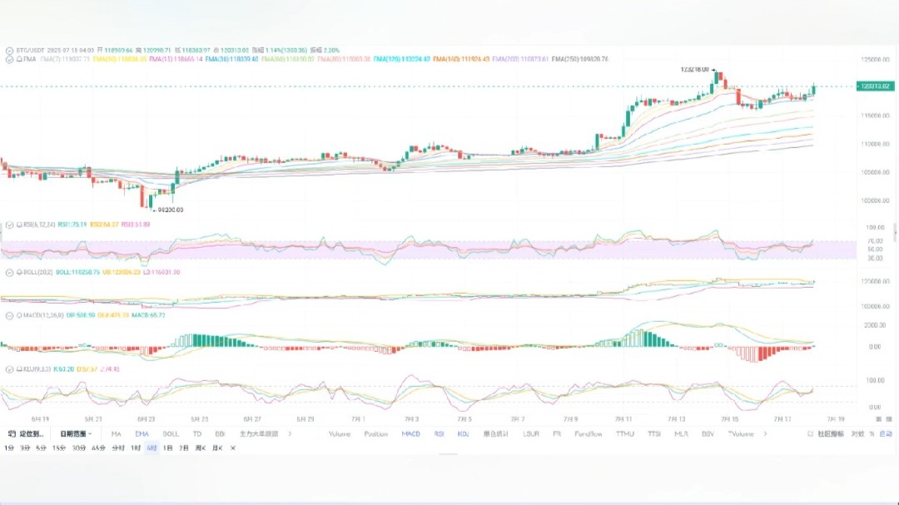Toggle the RSI sub-indicator in bottom bar
The height and width of the screenshot is (505, 899).
[440, 434]
